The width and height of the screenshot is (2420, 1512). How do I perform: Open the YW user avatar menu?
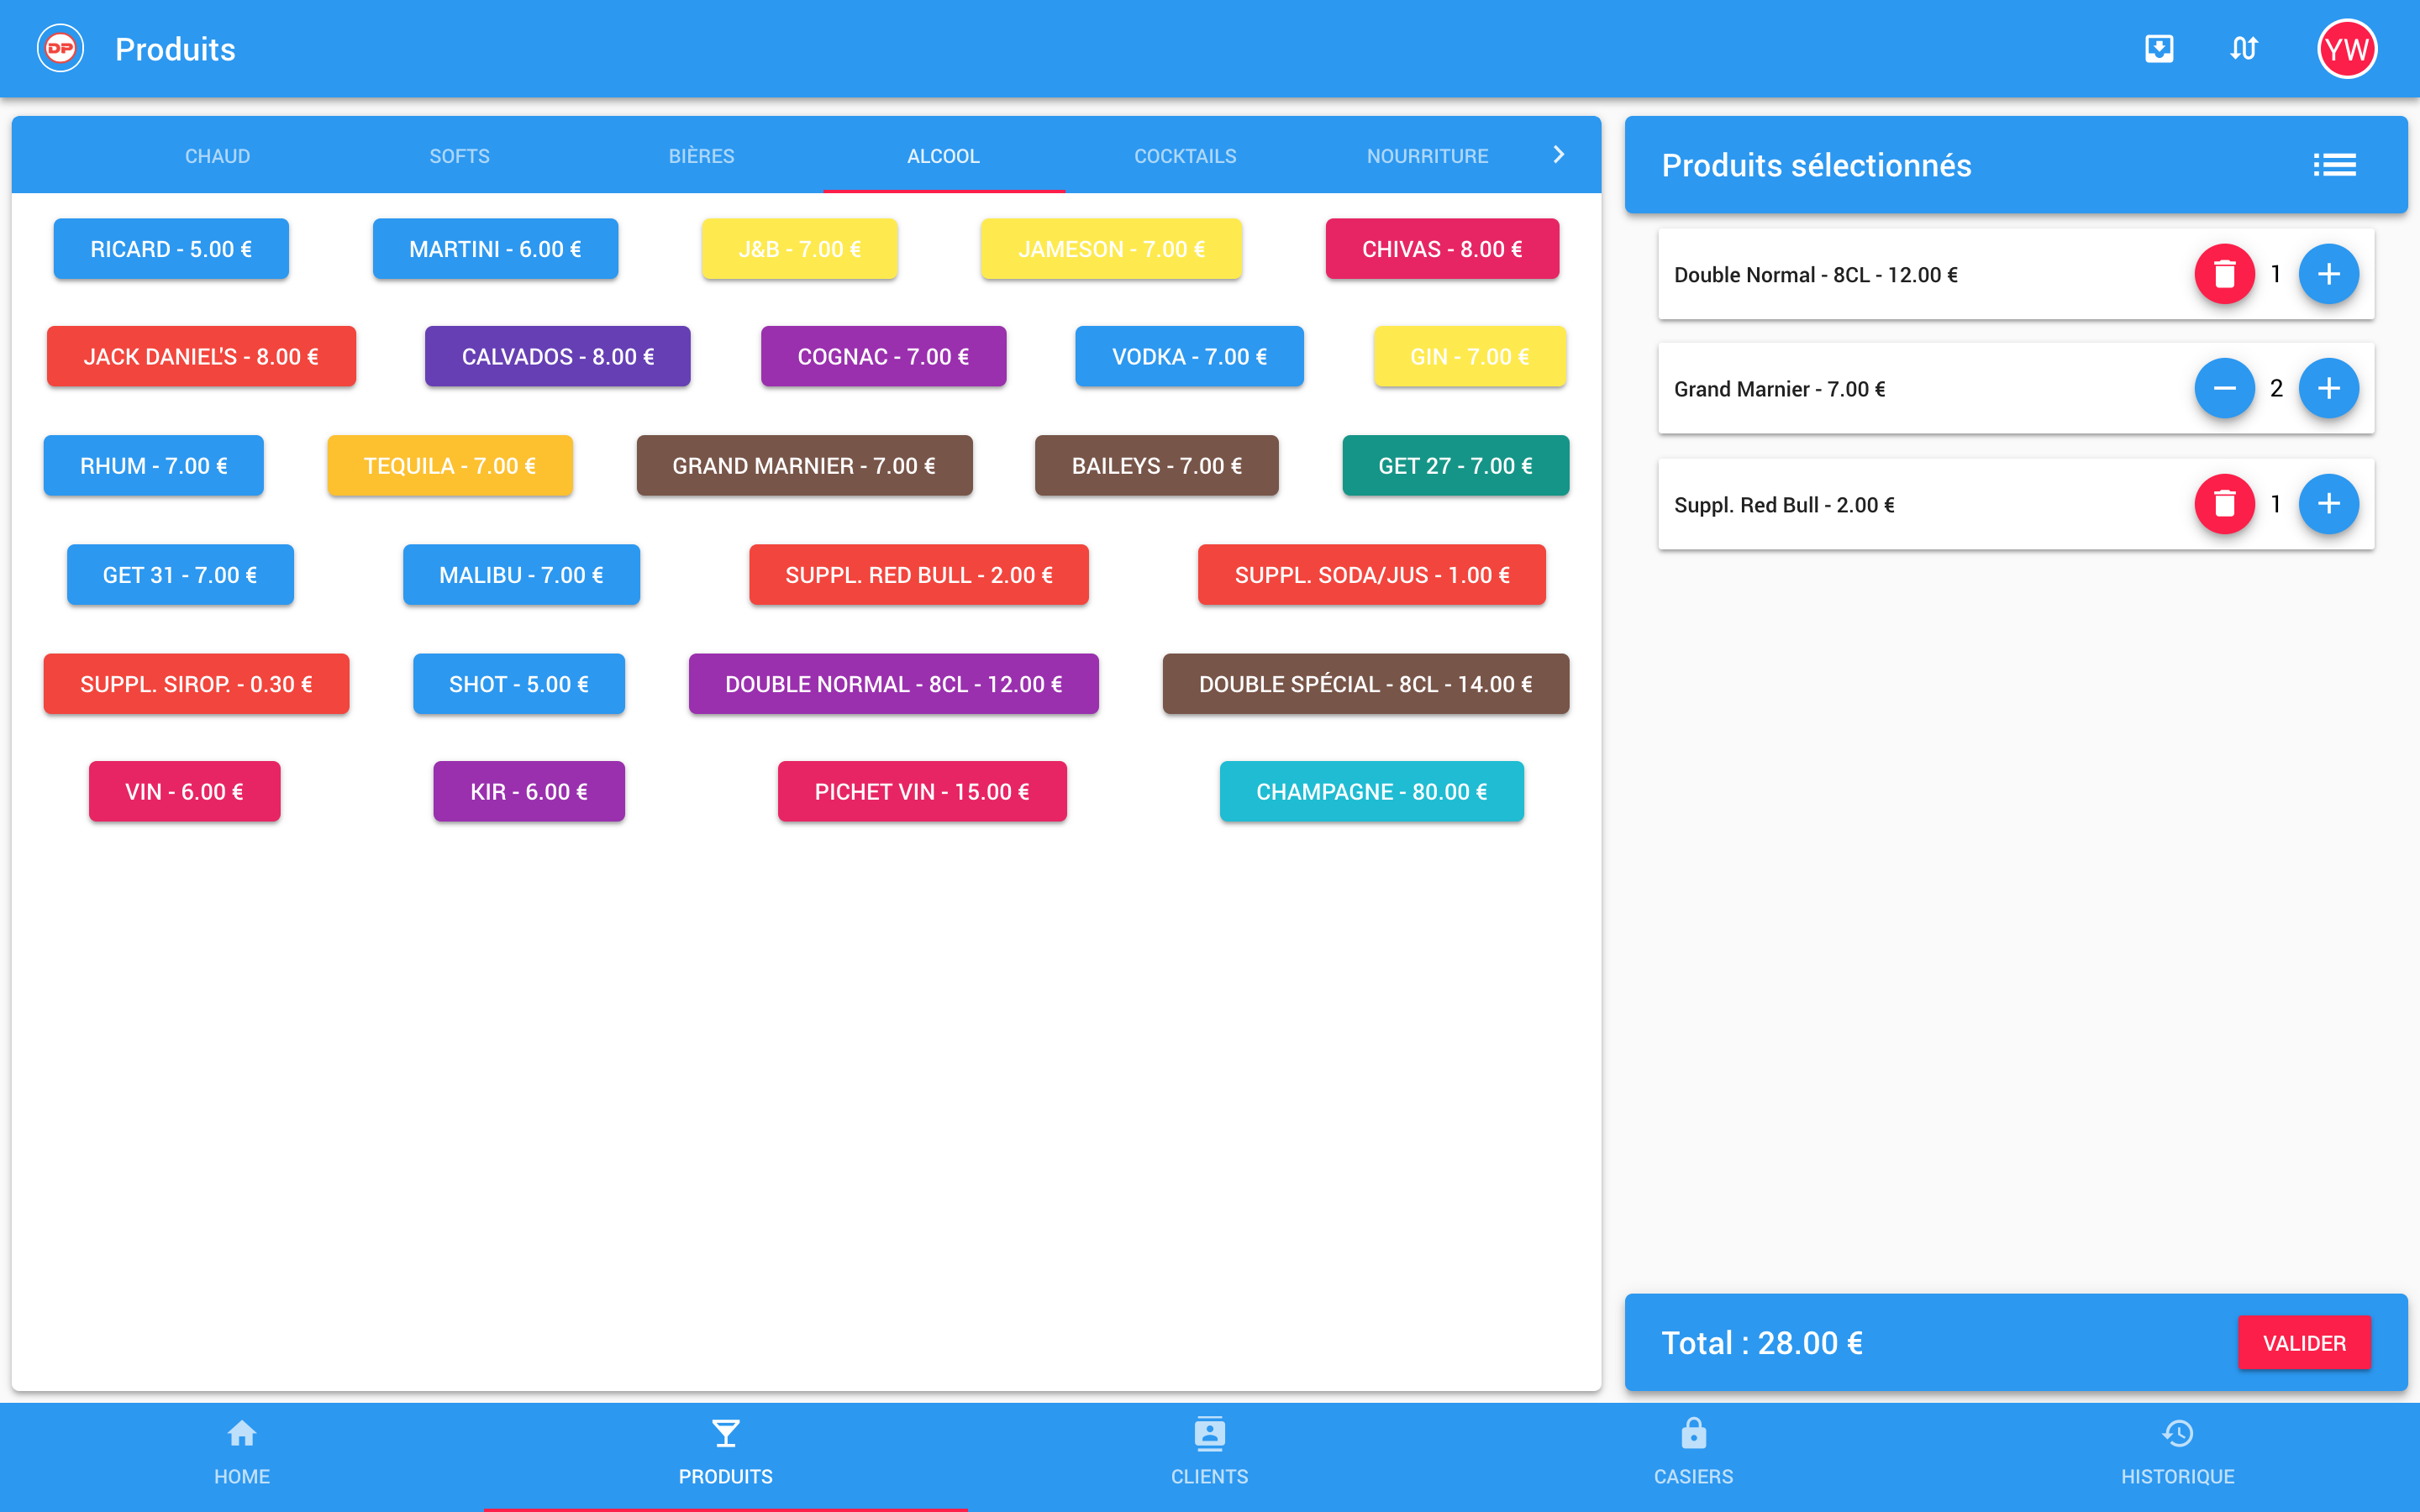pyautogui.click(x=2346, y=48)
